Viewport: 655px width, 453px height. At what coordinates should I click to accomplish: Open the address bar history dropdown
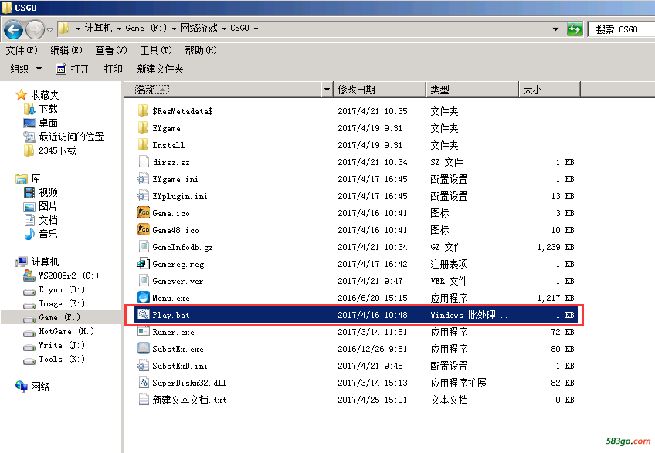(x=555, y=29)
